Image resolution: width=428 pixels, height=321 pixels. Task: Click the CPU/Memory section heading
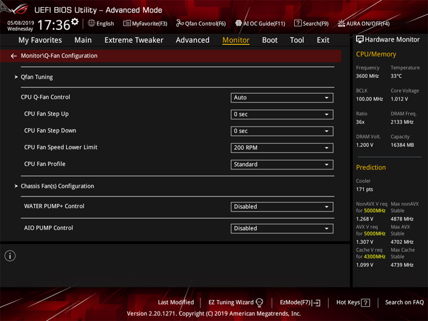376,54
